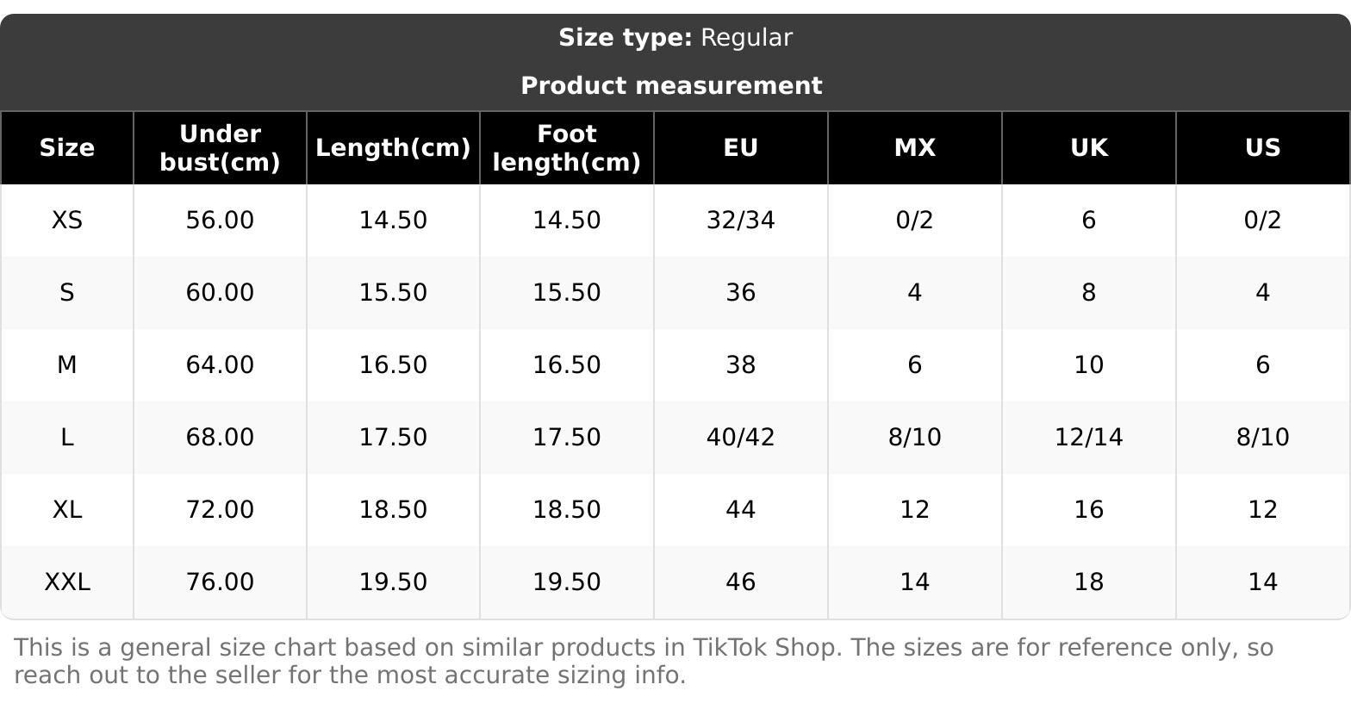Click the Foot length(cm) header

566,148
